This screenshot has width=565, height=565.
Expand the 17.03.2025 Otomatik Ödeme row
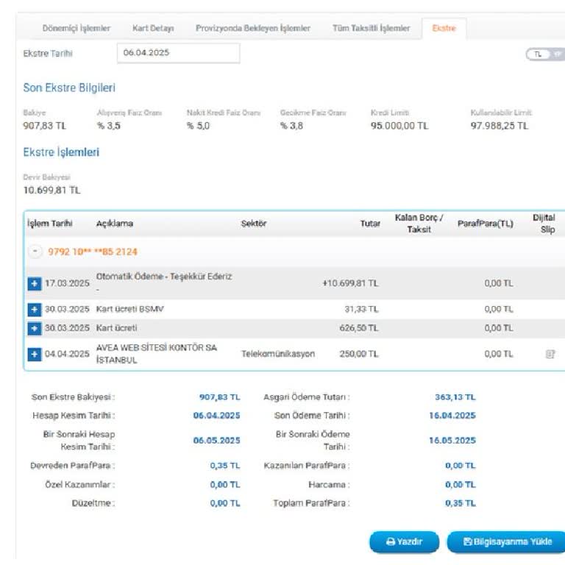point(34,284)
